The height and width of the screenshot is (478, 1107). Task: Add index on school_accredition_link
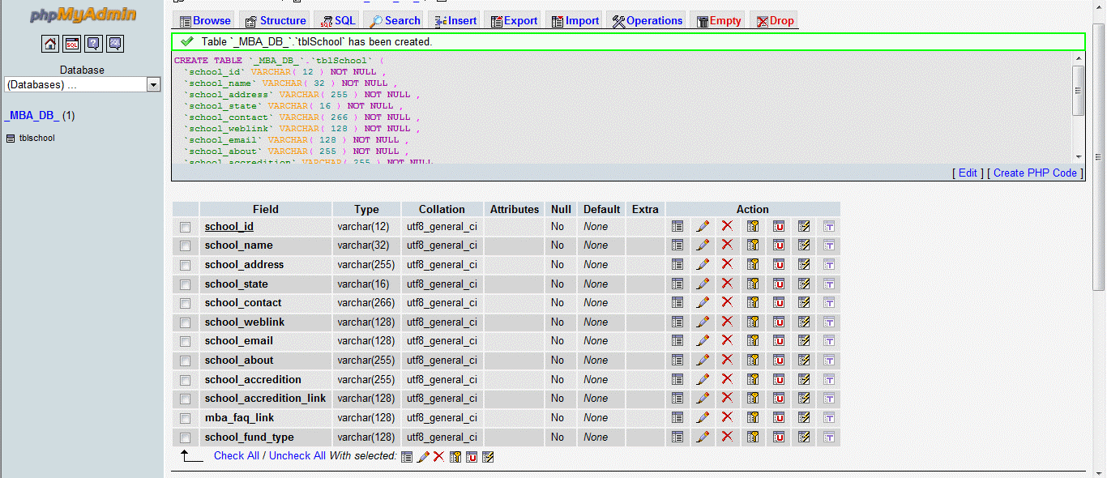tap(804, 399)
